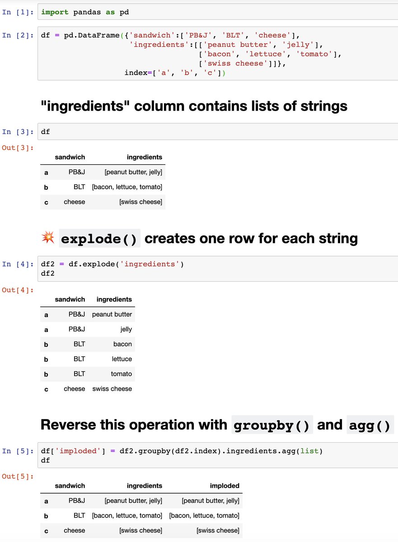Viewport: 398px width, 542px height.
Task: Click the In [2] prompt label
Action: pos(19,35)
